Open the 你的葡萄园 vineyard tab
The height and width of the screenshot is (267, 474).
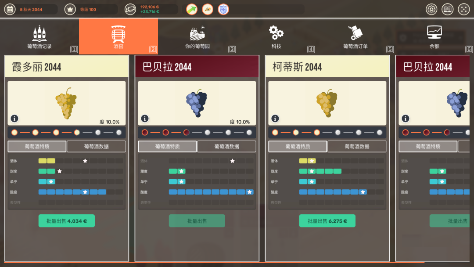tap(197, 36)
